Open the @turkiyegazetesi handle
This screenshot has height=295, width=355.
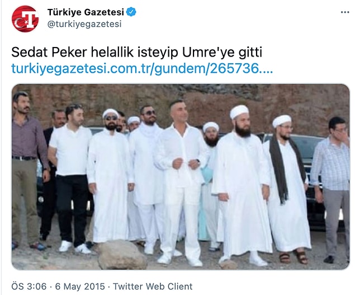(84, 24)
